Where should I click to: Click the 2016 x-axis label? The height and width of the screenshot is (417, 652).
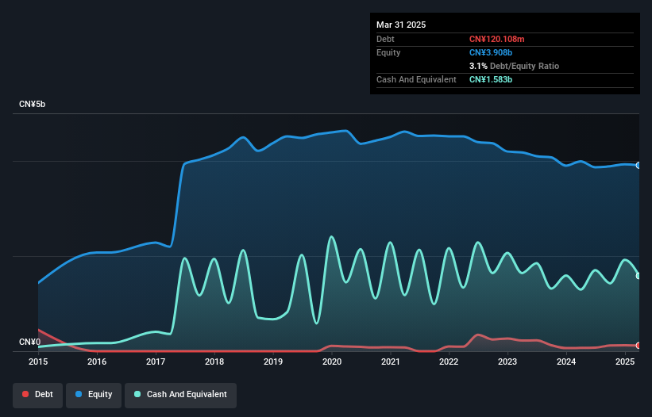(x=97, y=362)
